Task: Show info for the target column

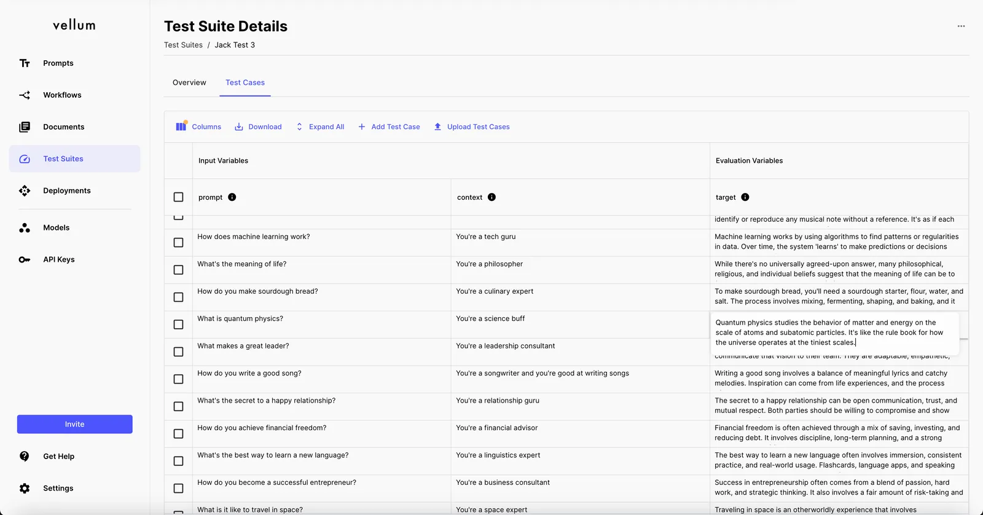Action: [745, 197]
